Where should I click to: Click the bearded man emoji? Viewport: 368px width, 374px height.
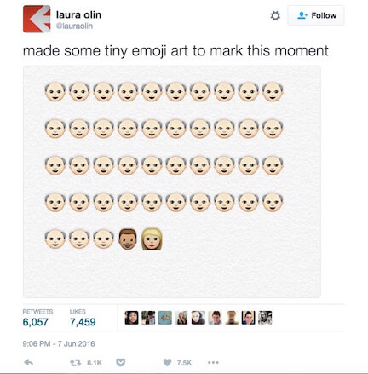pos(128,239)
